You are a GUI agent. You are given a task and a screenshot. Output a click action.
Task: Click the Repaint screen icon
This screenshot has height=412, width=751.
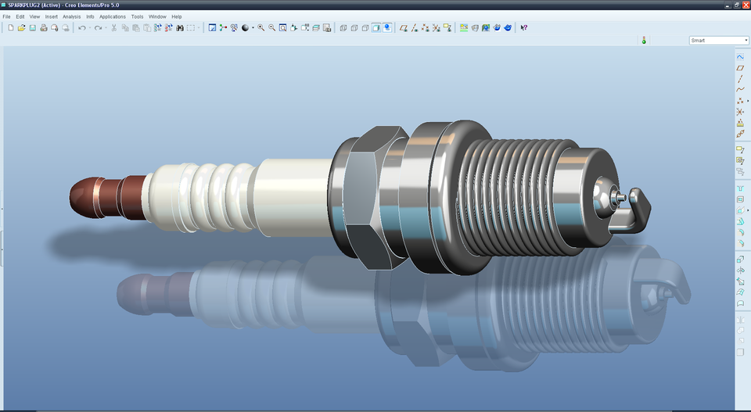pos(212,28)
